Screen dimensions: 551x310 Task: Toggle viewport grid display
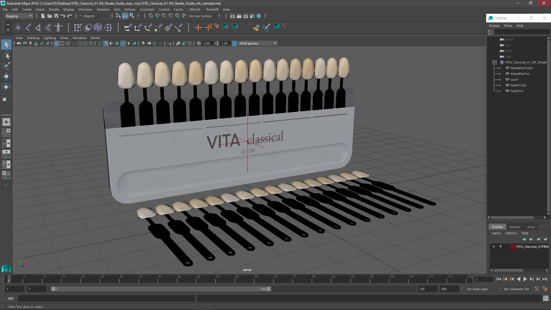coord(57,43)
